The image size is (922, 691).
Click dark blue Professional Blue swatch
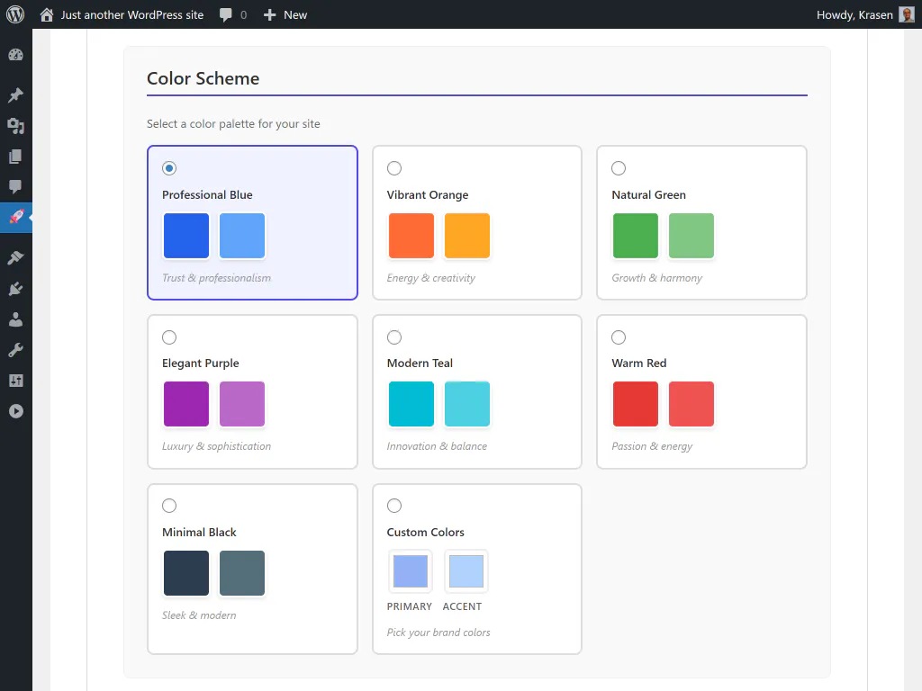click(186, 236)
